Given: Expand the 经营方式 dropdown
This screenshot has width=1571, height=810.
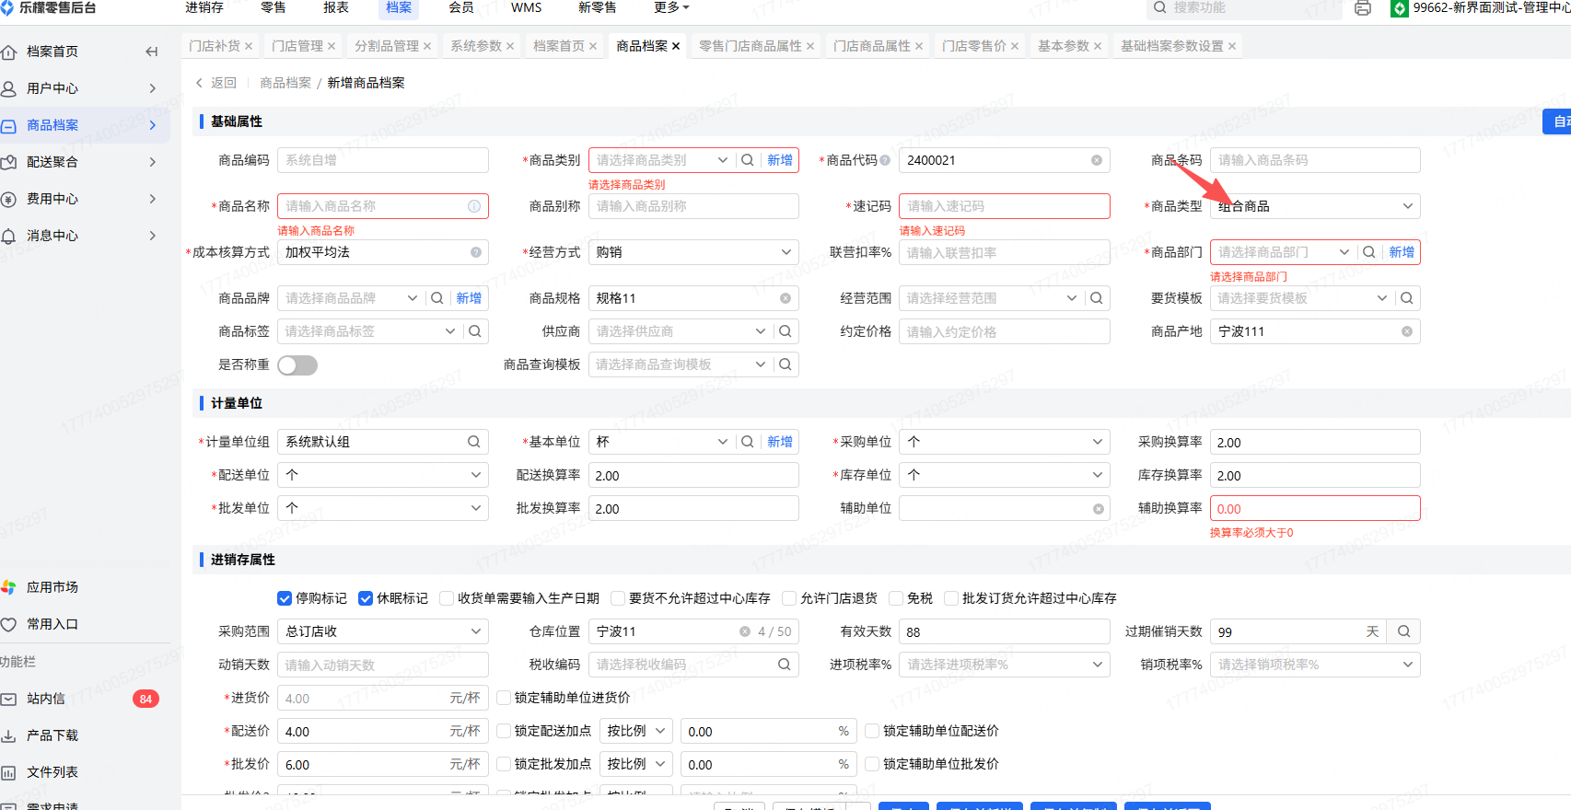Looking at the screenshot, I should [692, 252].
